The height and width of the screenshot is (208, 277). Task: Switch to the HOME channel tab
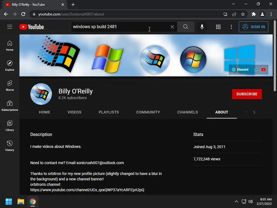click(x=45, y=112)
